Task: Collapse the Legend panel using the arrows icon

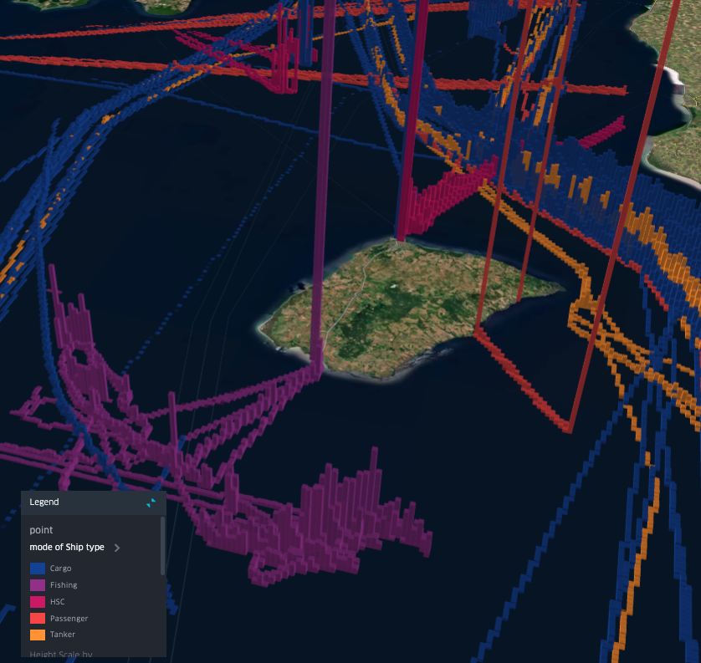Action: 151,502
